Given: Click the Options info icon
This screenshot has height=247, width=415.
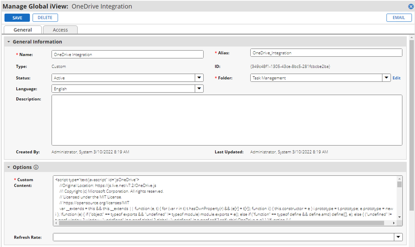Looking at the screenshot, I should pyautogui.click(x=36, y=167).
